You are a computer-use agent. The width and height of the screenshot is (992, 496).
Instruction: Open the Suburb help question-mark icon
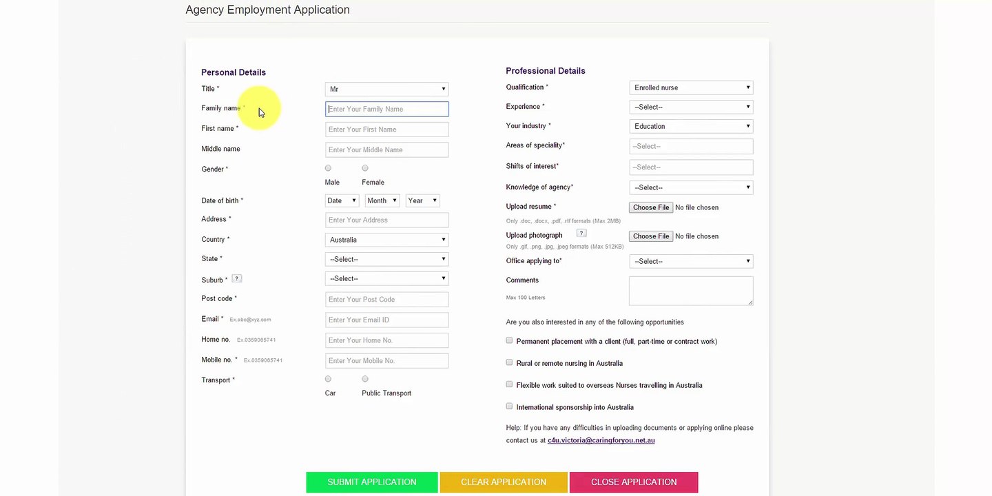(237, 278)
